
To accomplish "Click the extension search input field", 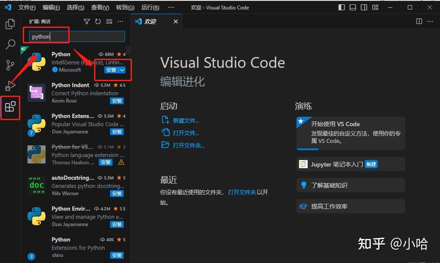I will [77, 36].
